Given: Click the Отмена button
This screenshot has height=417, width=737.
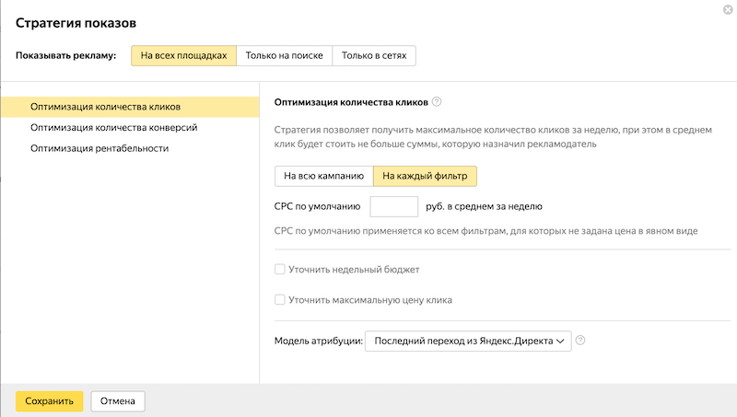Looking at the screenshot, I should (x=118, y=401).
